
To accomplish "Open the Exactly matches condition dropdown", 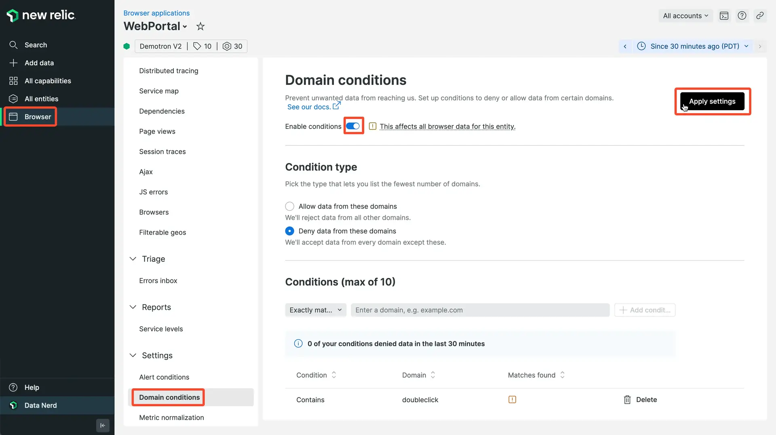I will click(315, 310).
